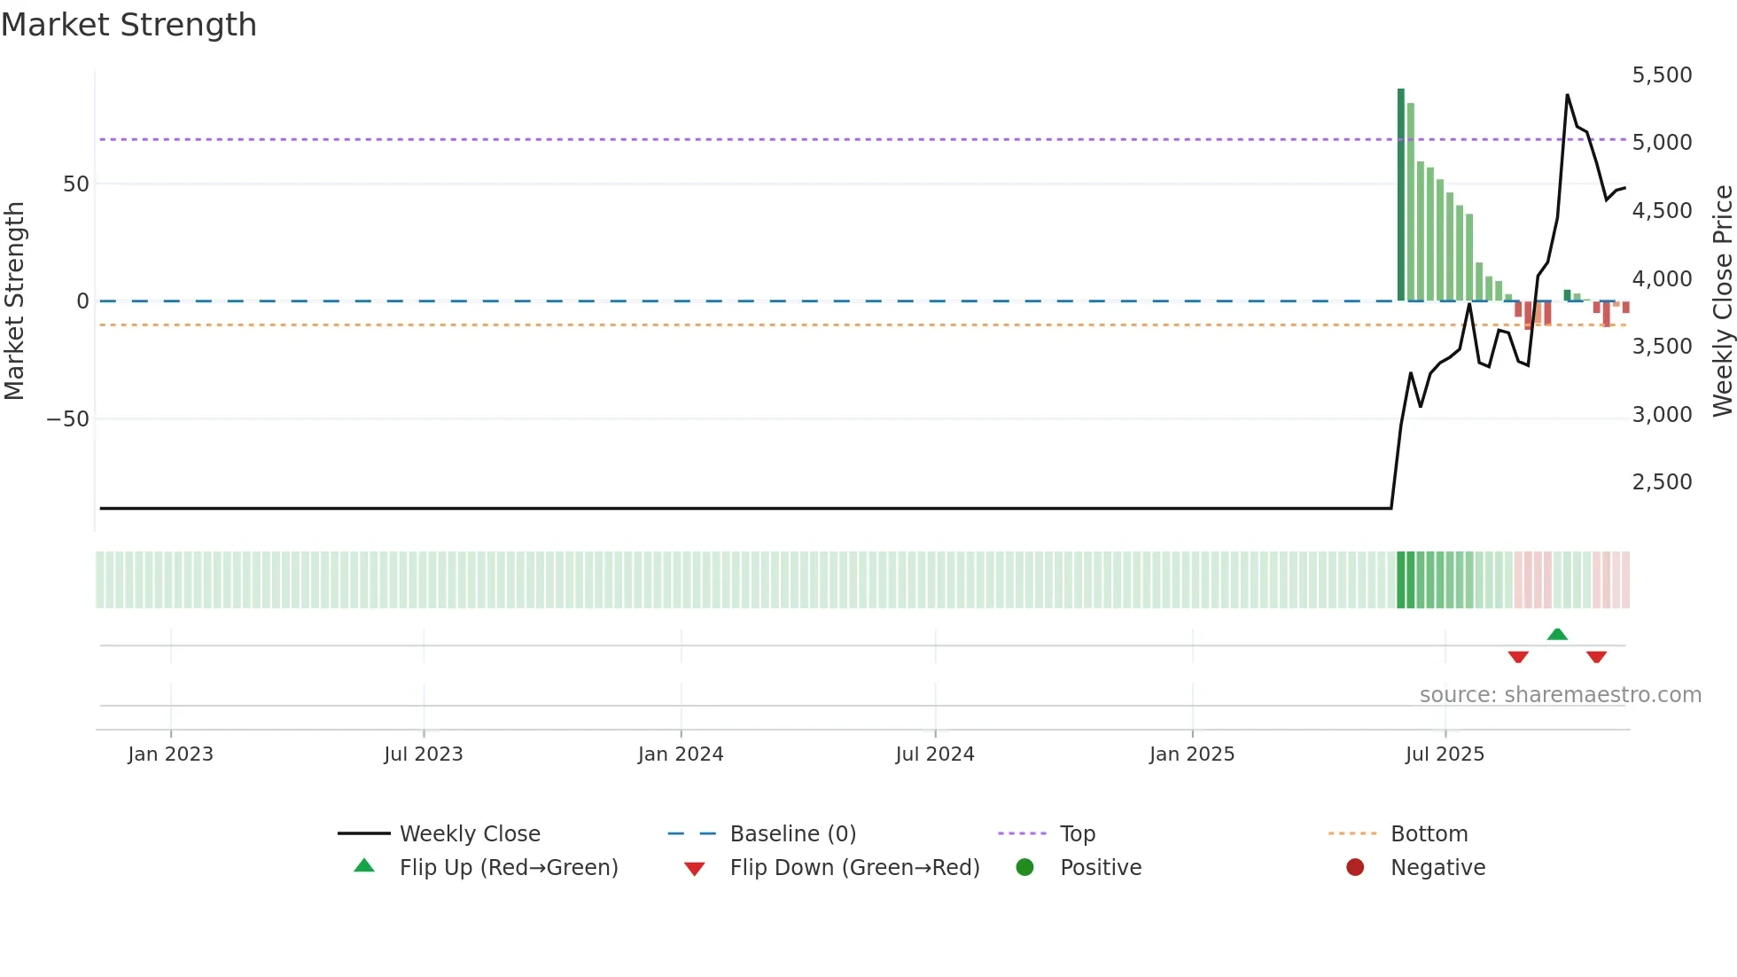Click the last red Flip Down marker
The image size is (1737, 977).
[1597, 657]
